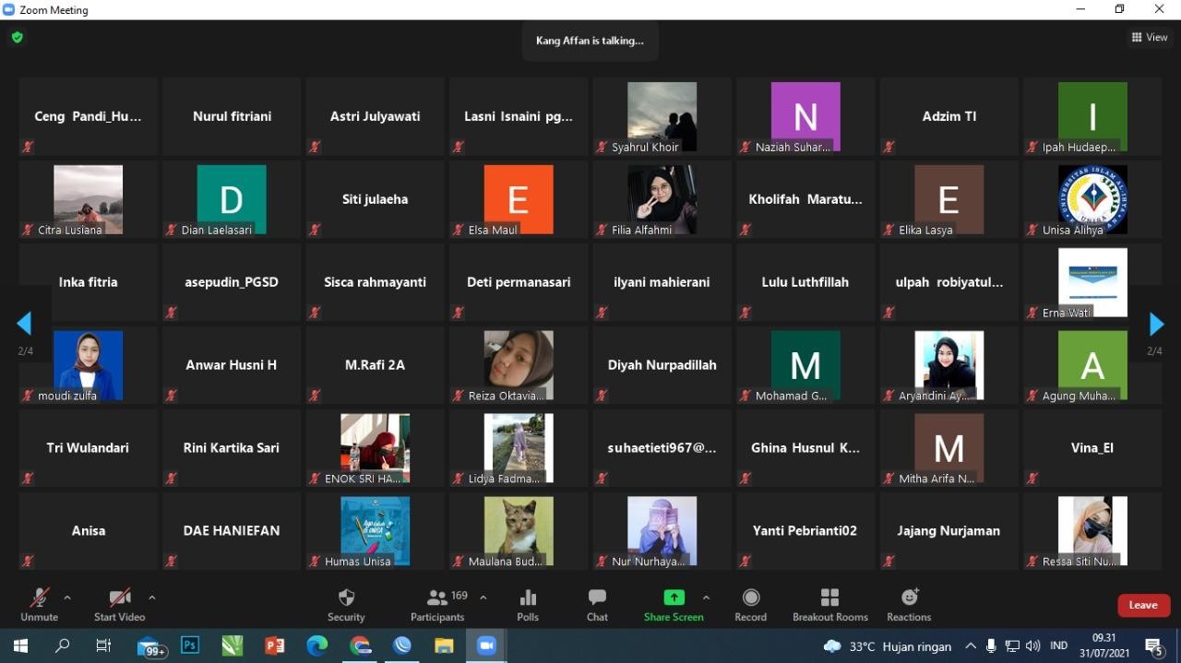Expand audio options arrow beside Unmute

(x=66, y=598)
